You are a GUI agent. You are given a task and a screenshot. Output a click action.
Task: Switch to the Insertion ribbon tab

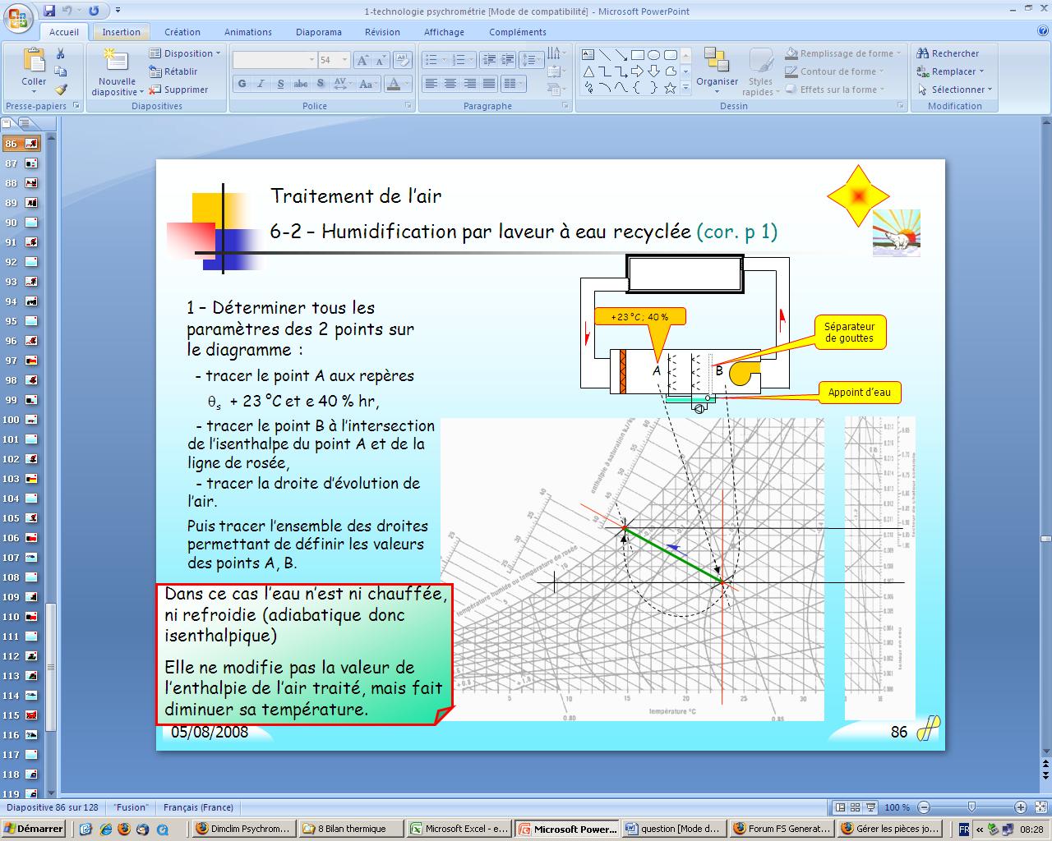[122, 32]
